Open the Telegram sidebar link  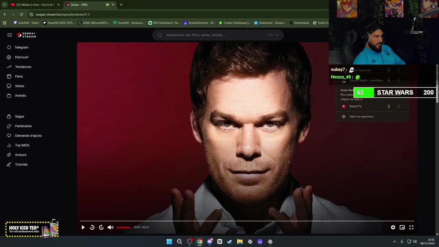point(21,47)
